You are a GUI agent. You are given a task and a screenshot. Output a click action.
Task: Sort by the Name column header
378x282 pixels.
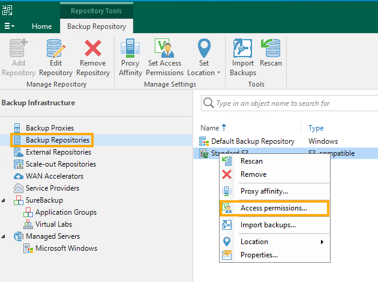(x=214, y=128)
